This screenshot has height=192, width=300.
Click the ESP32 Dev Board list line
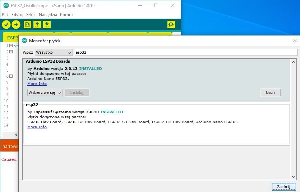133,122
